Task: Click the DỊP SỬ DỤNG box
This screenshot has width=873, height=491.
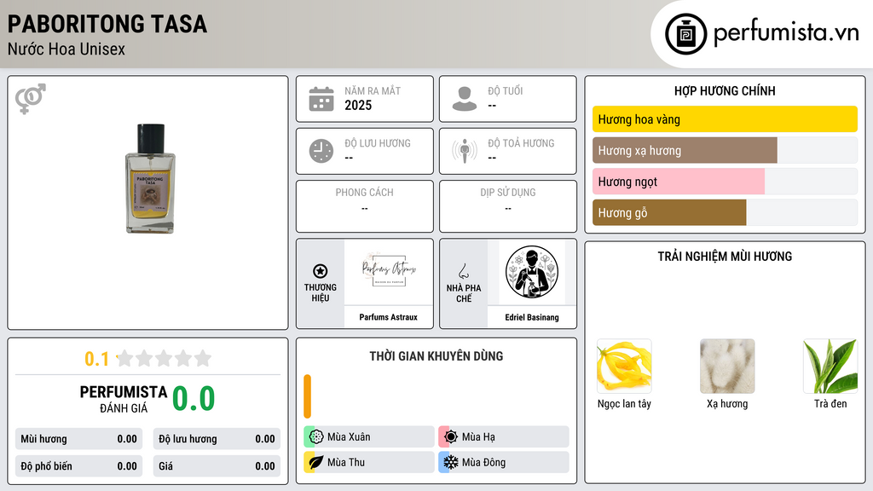Action: coord(508,206)
